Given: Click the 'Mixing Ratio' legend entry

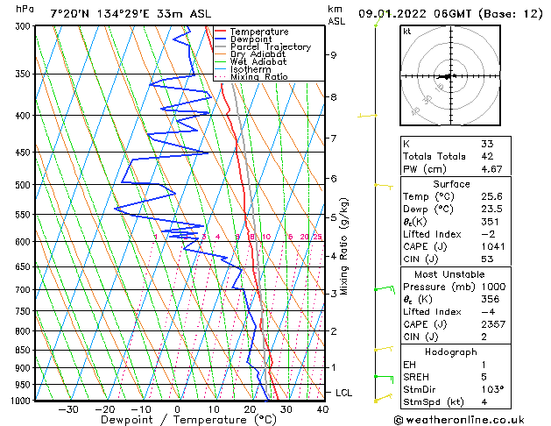Looking at the screenshot, I should tap(259, 76).
